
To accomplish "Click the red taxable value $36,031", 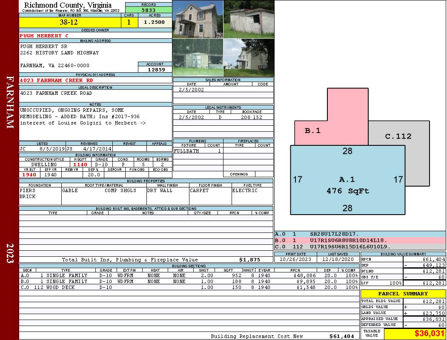I will [430, 334].
